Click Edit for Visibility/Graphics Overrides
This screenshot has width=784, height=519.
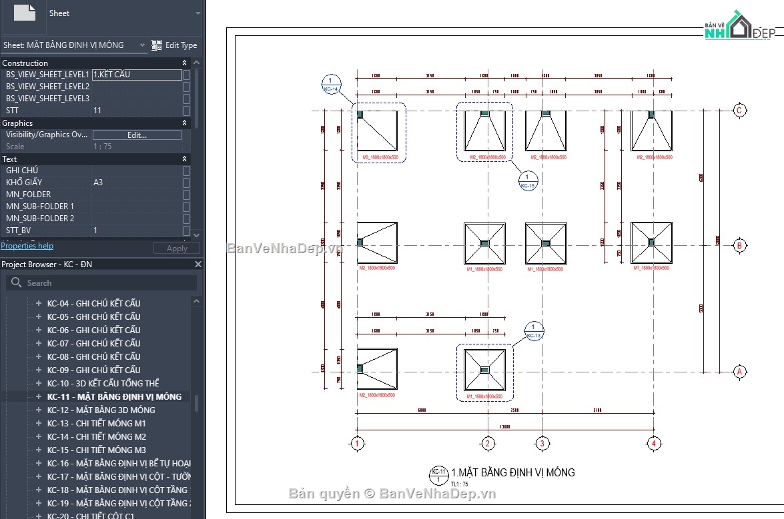(x=137, y=135)
